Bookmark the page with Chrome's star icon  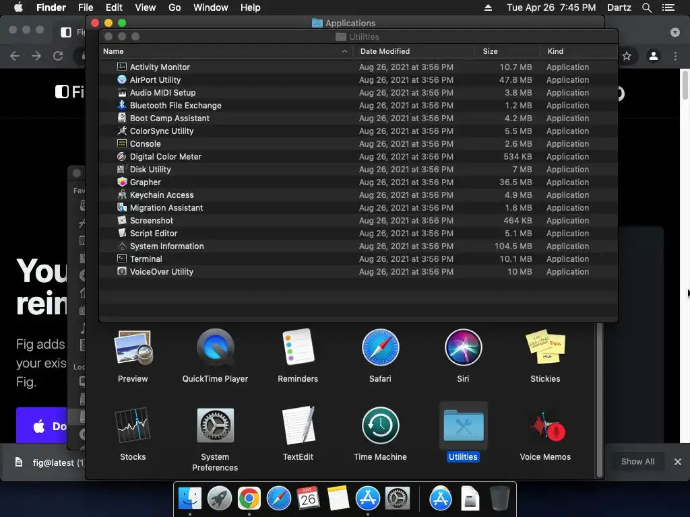click(627, 56)
